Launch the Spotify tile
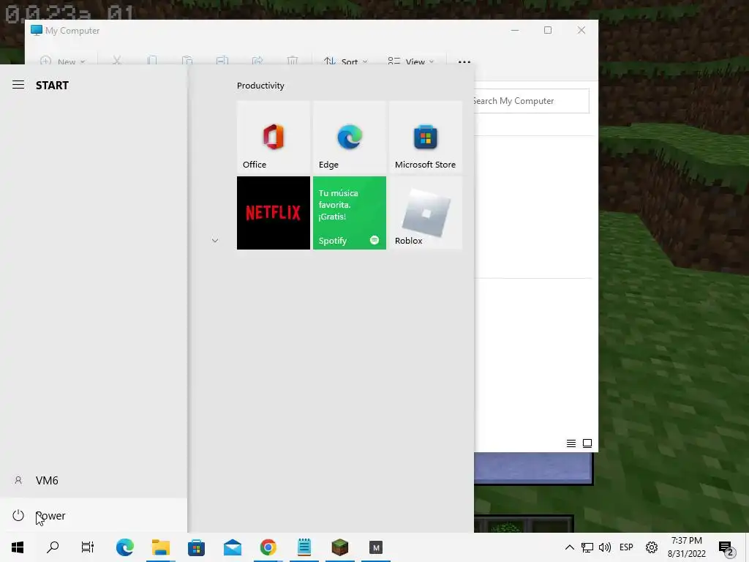 349,213
